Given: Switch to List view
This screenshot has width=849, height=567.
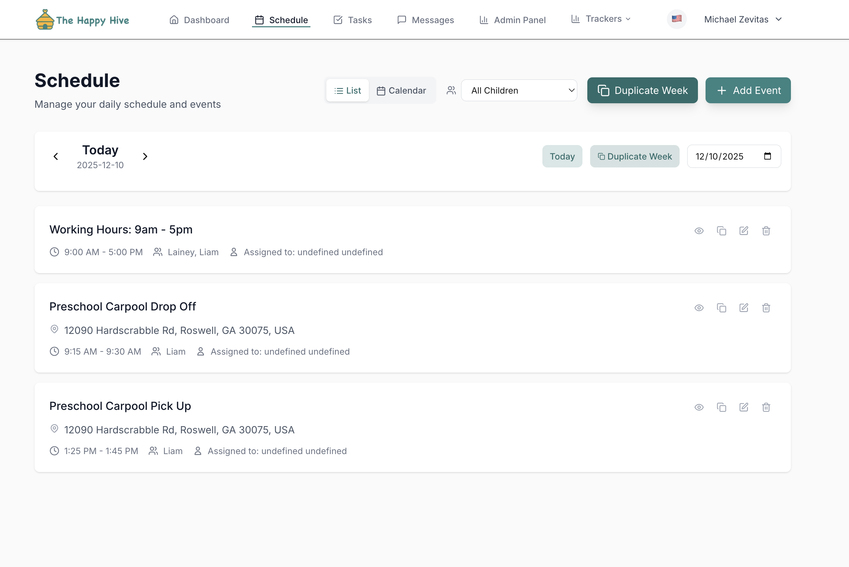Looking at the screenshot, I should point(347,90).
